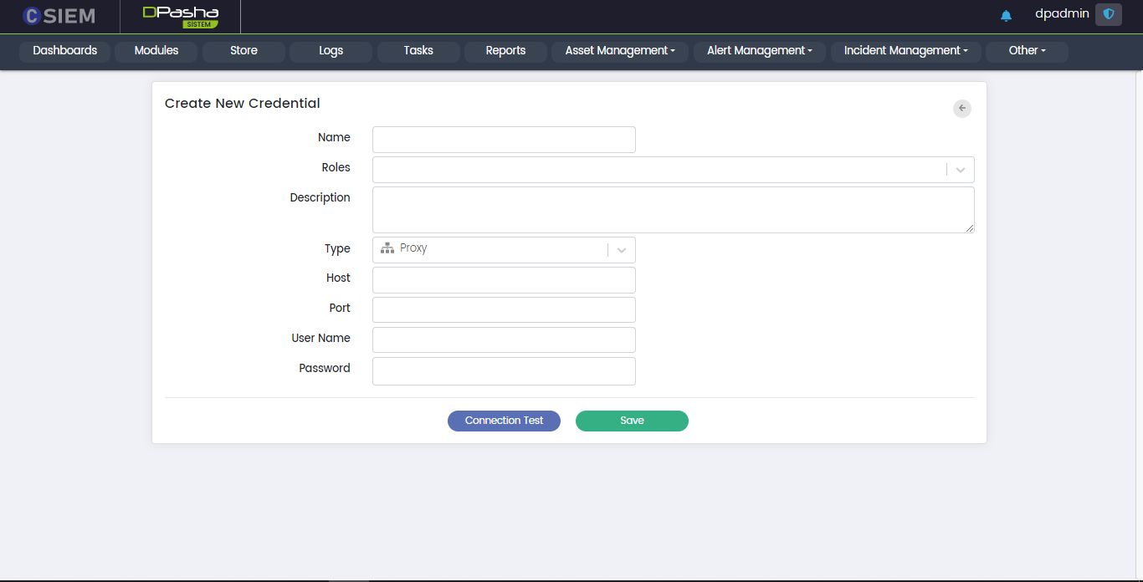Click inside the Description text area
Screen dimensions: 1143x582
click(673, 209)
